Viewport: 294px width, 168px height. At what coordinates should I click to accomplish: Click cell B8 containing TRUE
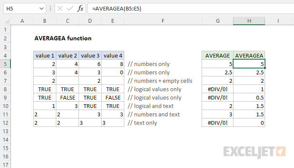pos(45,89)
